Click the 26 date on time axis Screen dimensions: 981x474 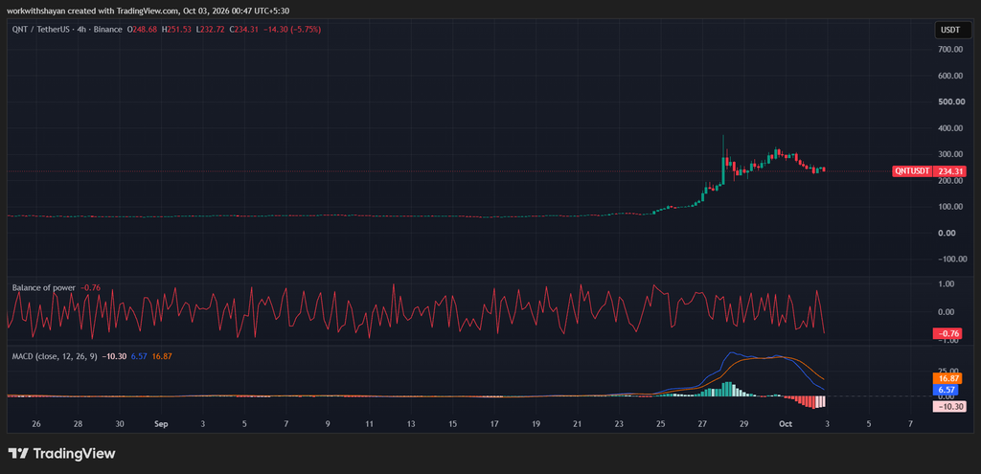(36, 424)
